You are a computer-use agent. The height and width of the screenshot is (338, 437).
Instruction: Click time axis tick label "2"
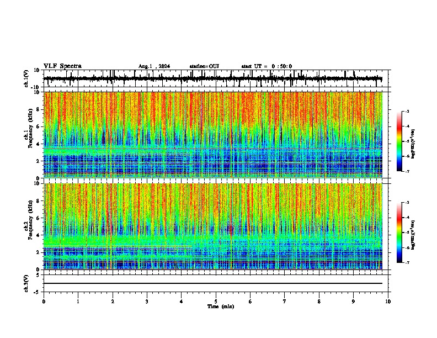[113, 302]
